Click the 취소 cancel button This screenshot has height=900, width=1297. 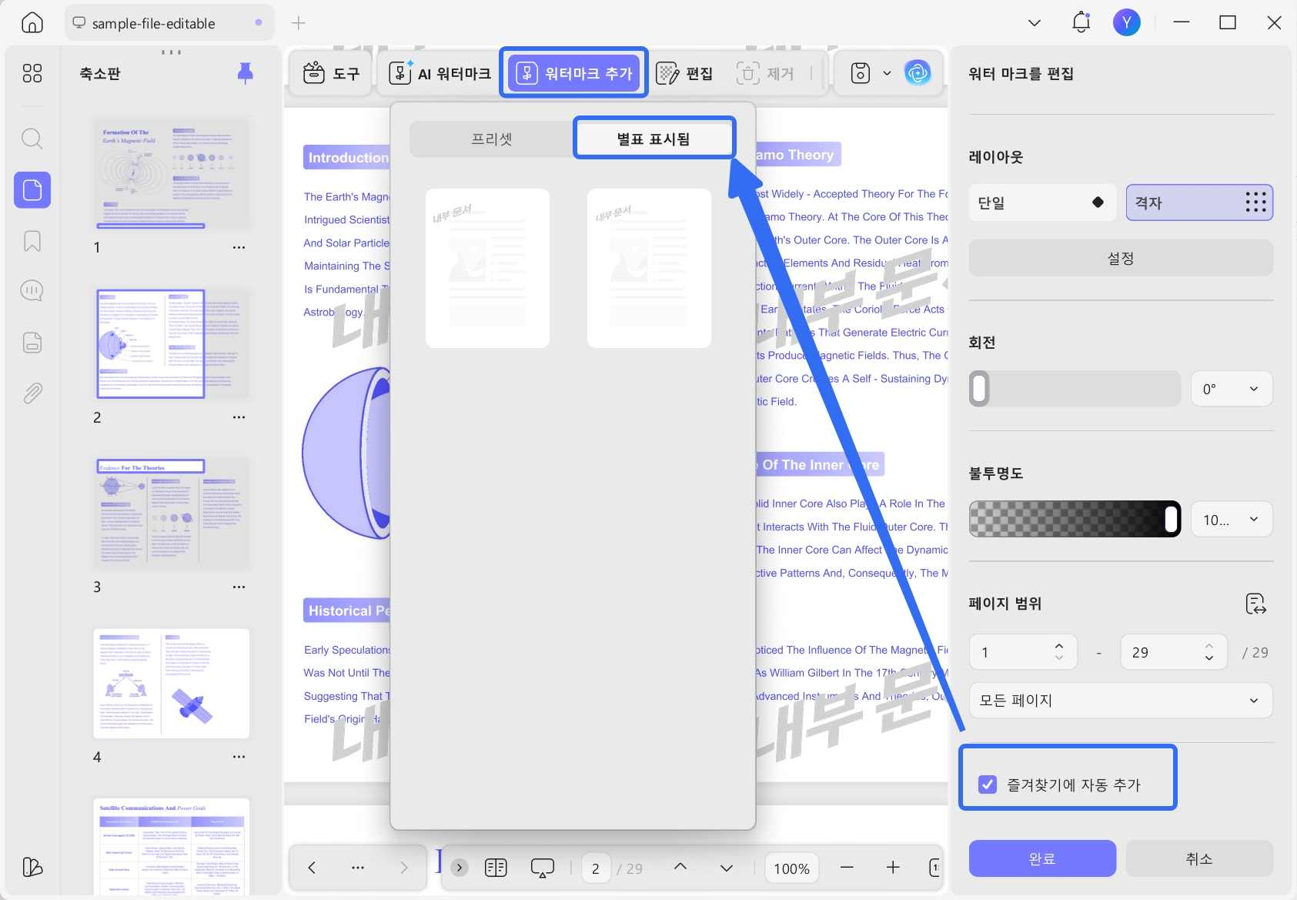1199,858
